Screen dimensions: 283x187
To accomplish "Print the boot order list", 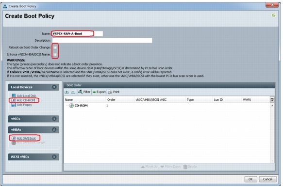I will 114,92.
